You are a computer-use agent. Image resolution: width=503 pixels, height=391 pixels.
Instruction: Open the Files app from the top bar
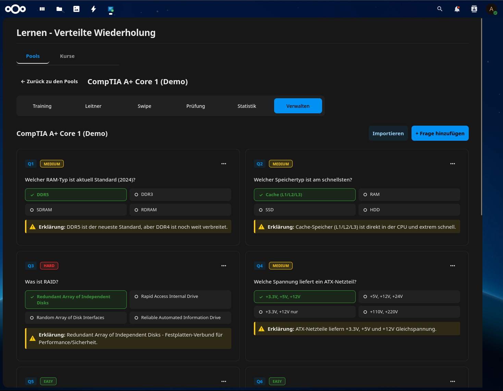pyautogui.click(x=59, y=9)
